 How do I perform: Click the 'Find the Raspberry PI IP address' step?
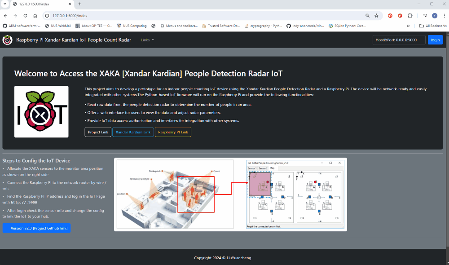click(53, 199)
